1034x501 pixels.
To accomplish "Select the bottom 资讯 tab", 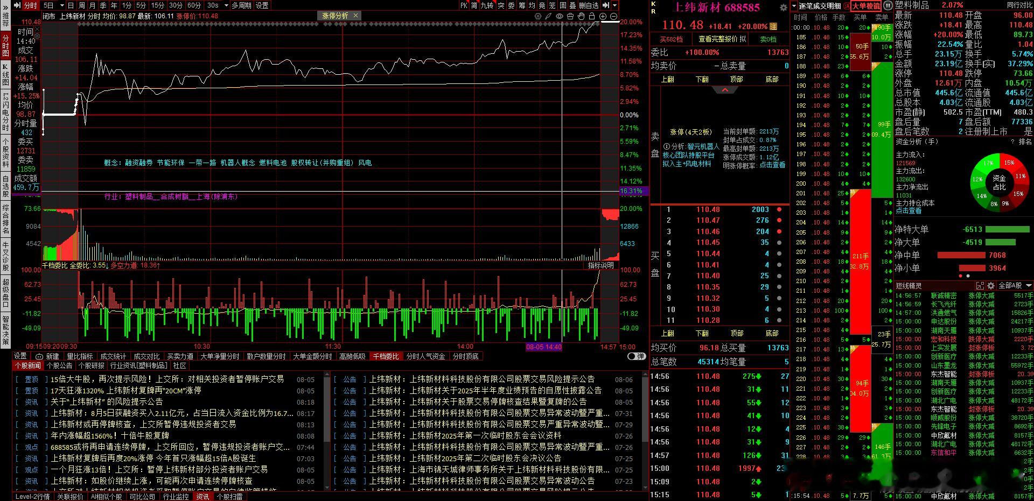I will tap(202, 497).
